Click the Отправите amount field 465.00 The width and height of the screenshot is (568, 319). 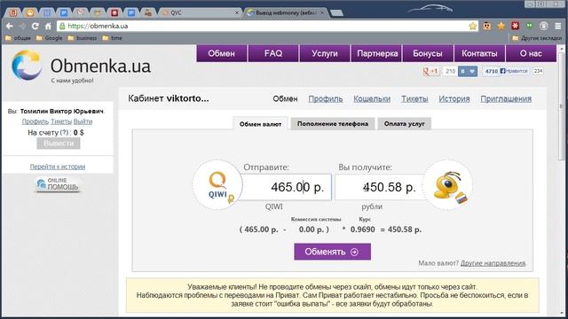pos(286,187)
